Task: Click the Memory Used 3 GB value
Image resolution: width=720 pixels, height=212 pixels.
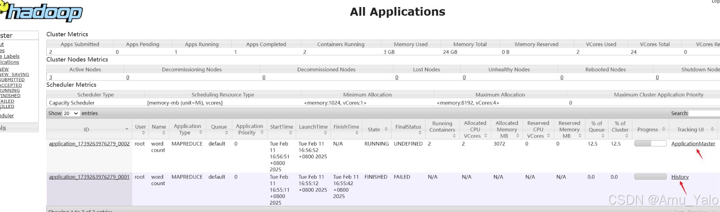Action: (389, 52)
